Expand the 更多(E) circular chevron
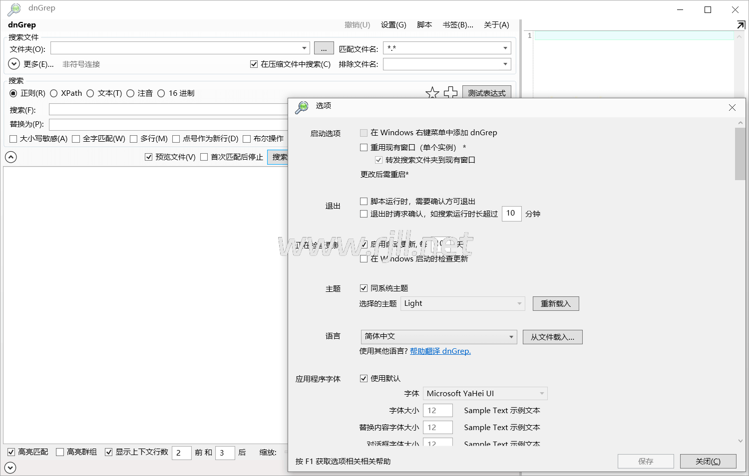Viewport: 749px width, 476px height. 14,64
